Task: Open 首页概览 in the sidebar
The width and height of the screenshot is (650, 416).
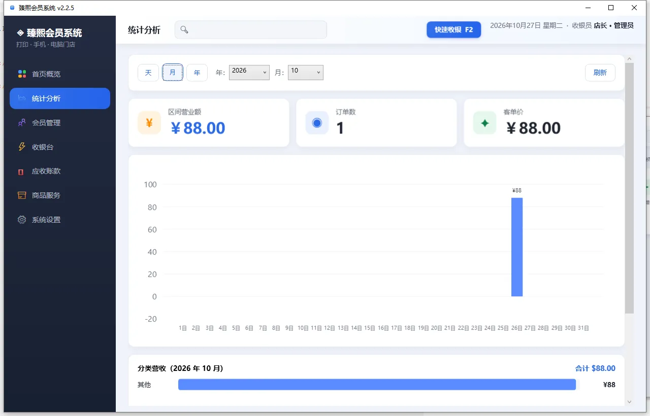Action: click(60, 74)
